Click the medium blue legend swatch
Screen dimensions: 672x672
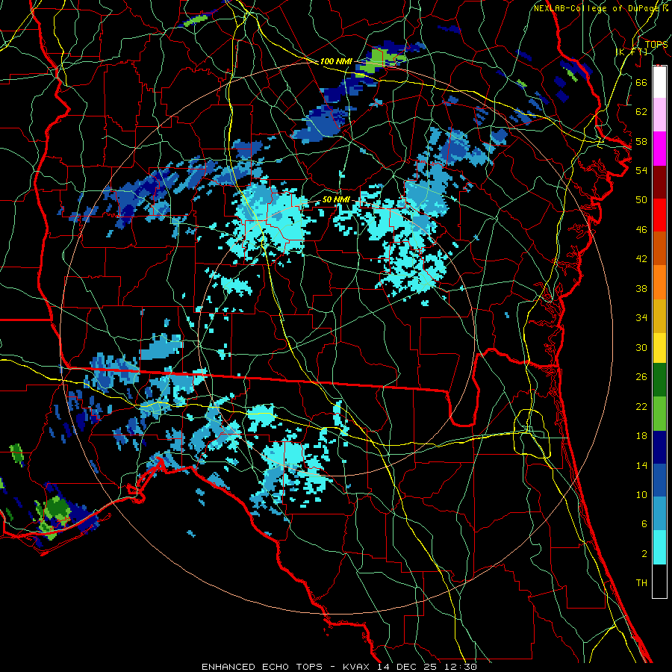[659, 480]
